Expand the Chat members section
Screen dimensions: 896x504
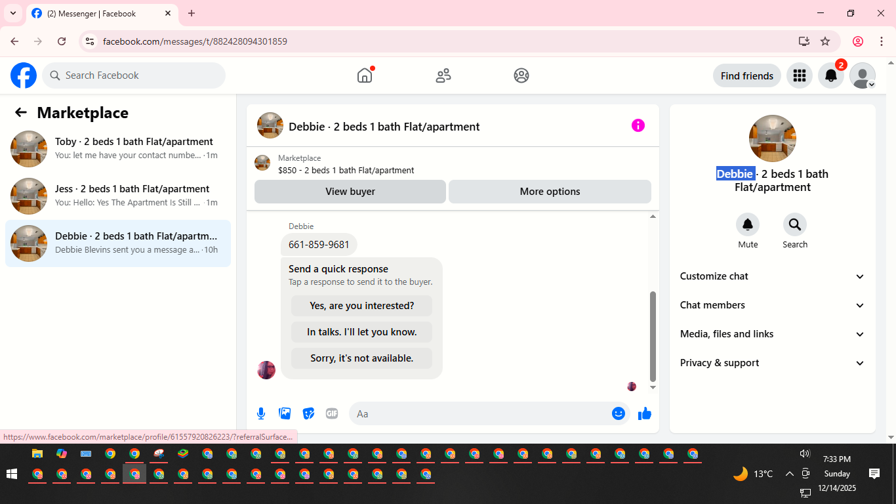[x=773, y=305]
